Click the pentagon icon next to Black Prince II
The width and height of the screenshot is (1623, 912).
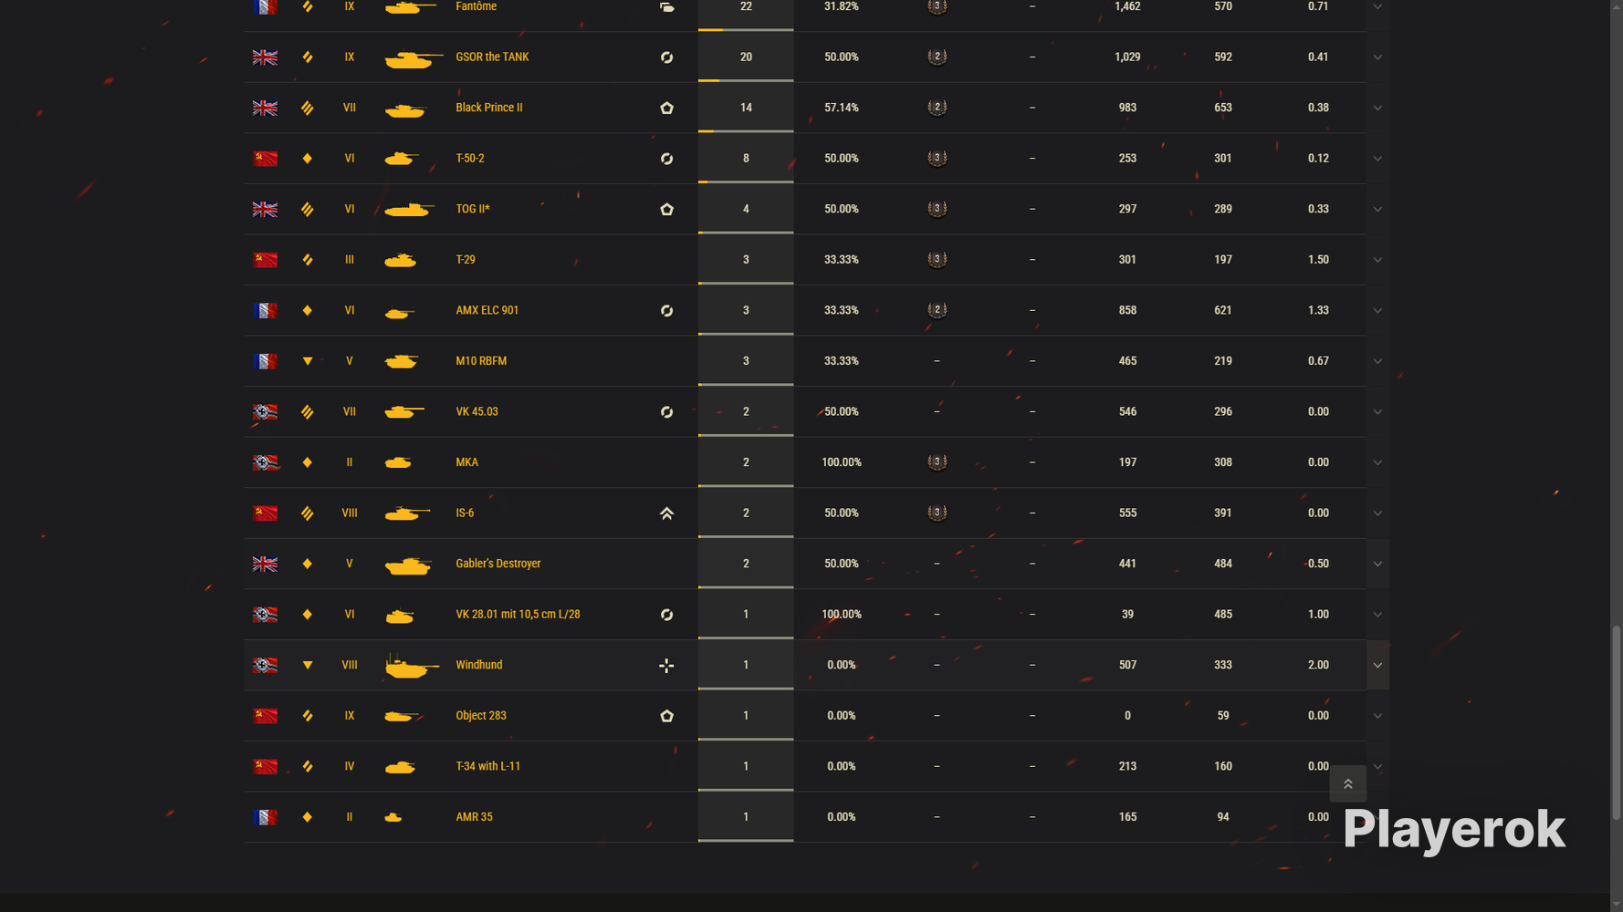666,108
